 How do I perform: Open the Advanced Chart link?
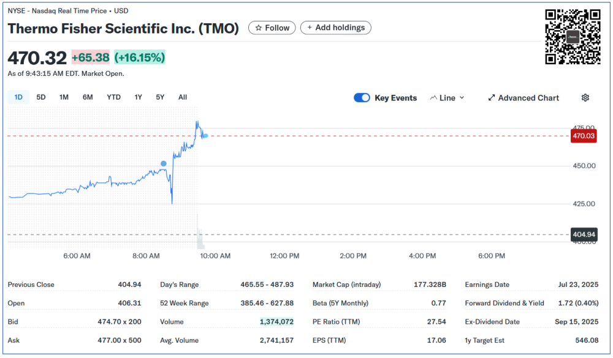click(524, 98)
